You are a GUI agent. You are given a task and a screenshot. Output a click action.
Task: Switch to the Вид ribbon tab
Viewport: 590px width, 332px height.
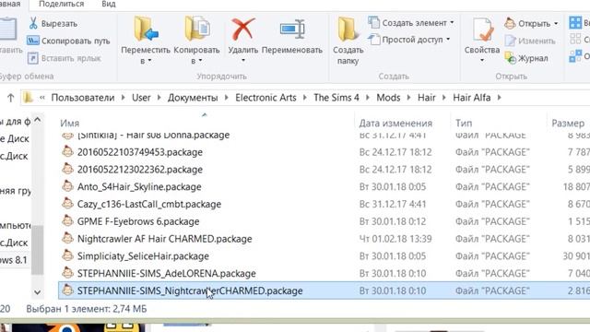(109, 4)
